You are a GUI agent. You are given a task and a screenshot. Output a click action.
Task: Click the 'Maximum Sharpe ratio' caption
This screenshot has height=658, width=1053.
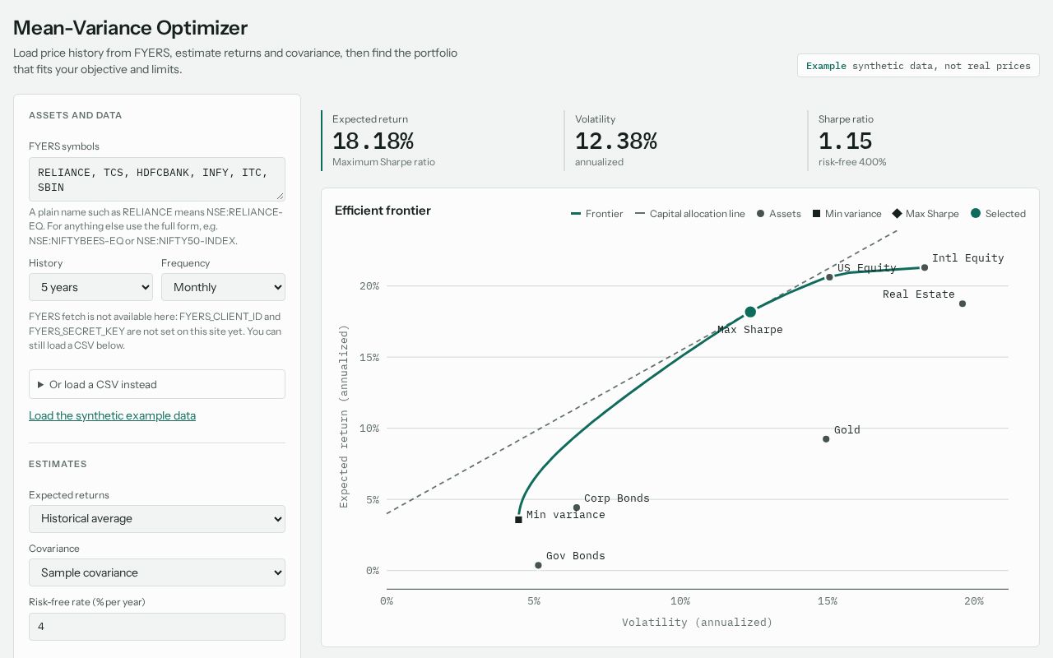coord(383,162)
